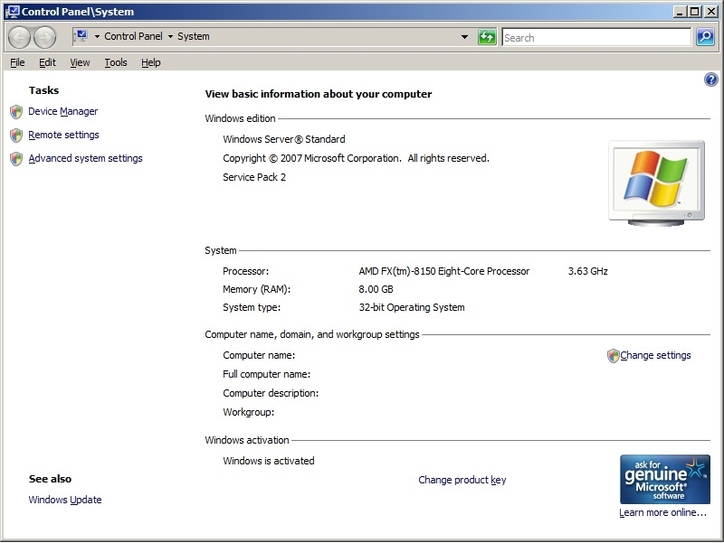Select the Copyright 2007 Microsoft Corporation line
This screenshot has height=543, width=724.
coord(356,159)
